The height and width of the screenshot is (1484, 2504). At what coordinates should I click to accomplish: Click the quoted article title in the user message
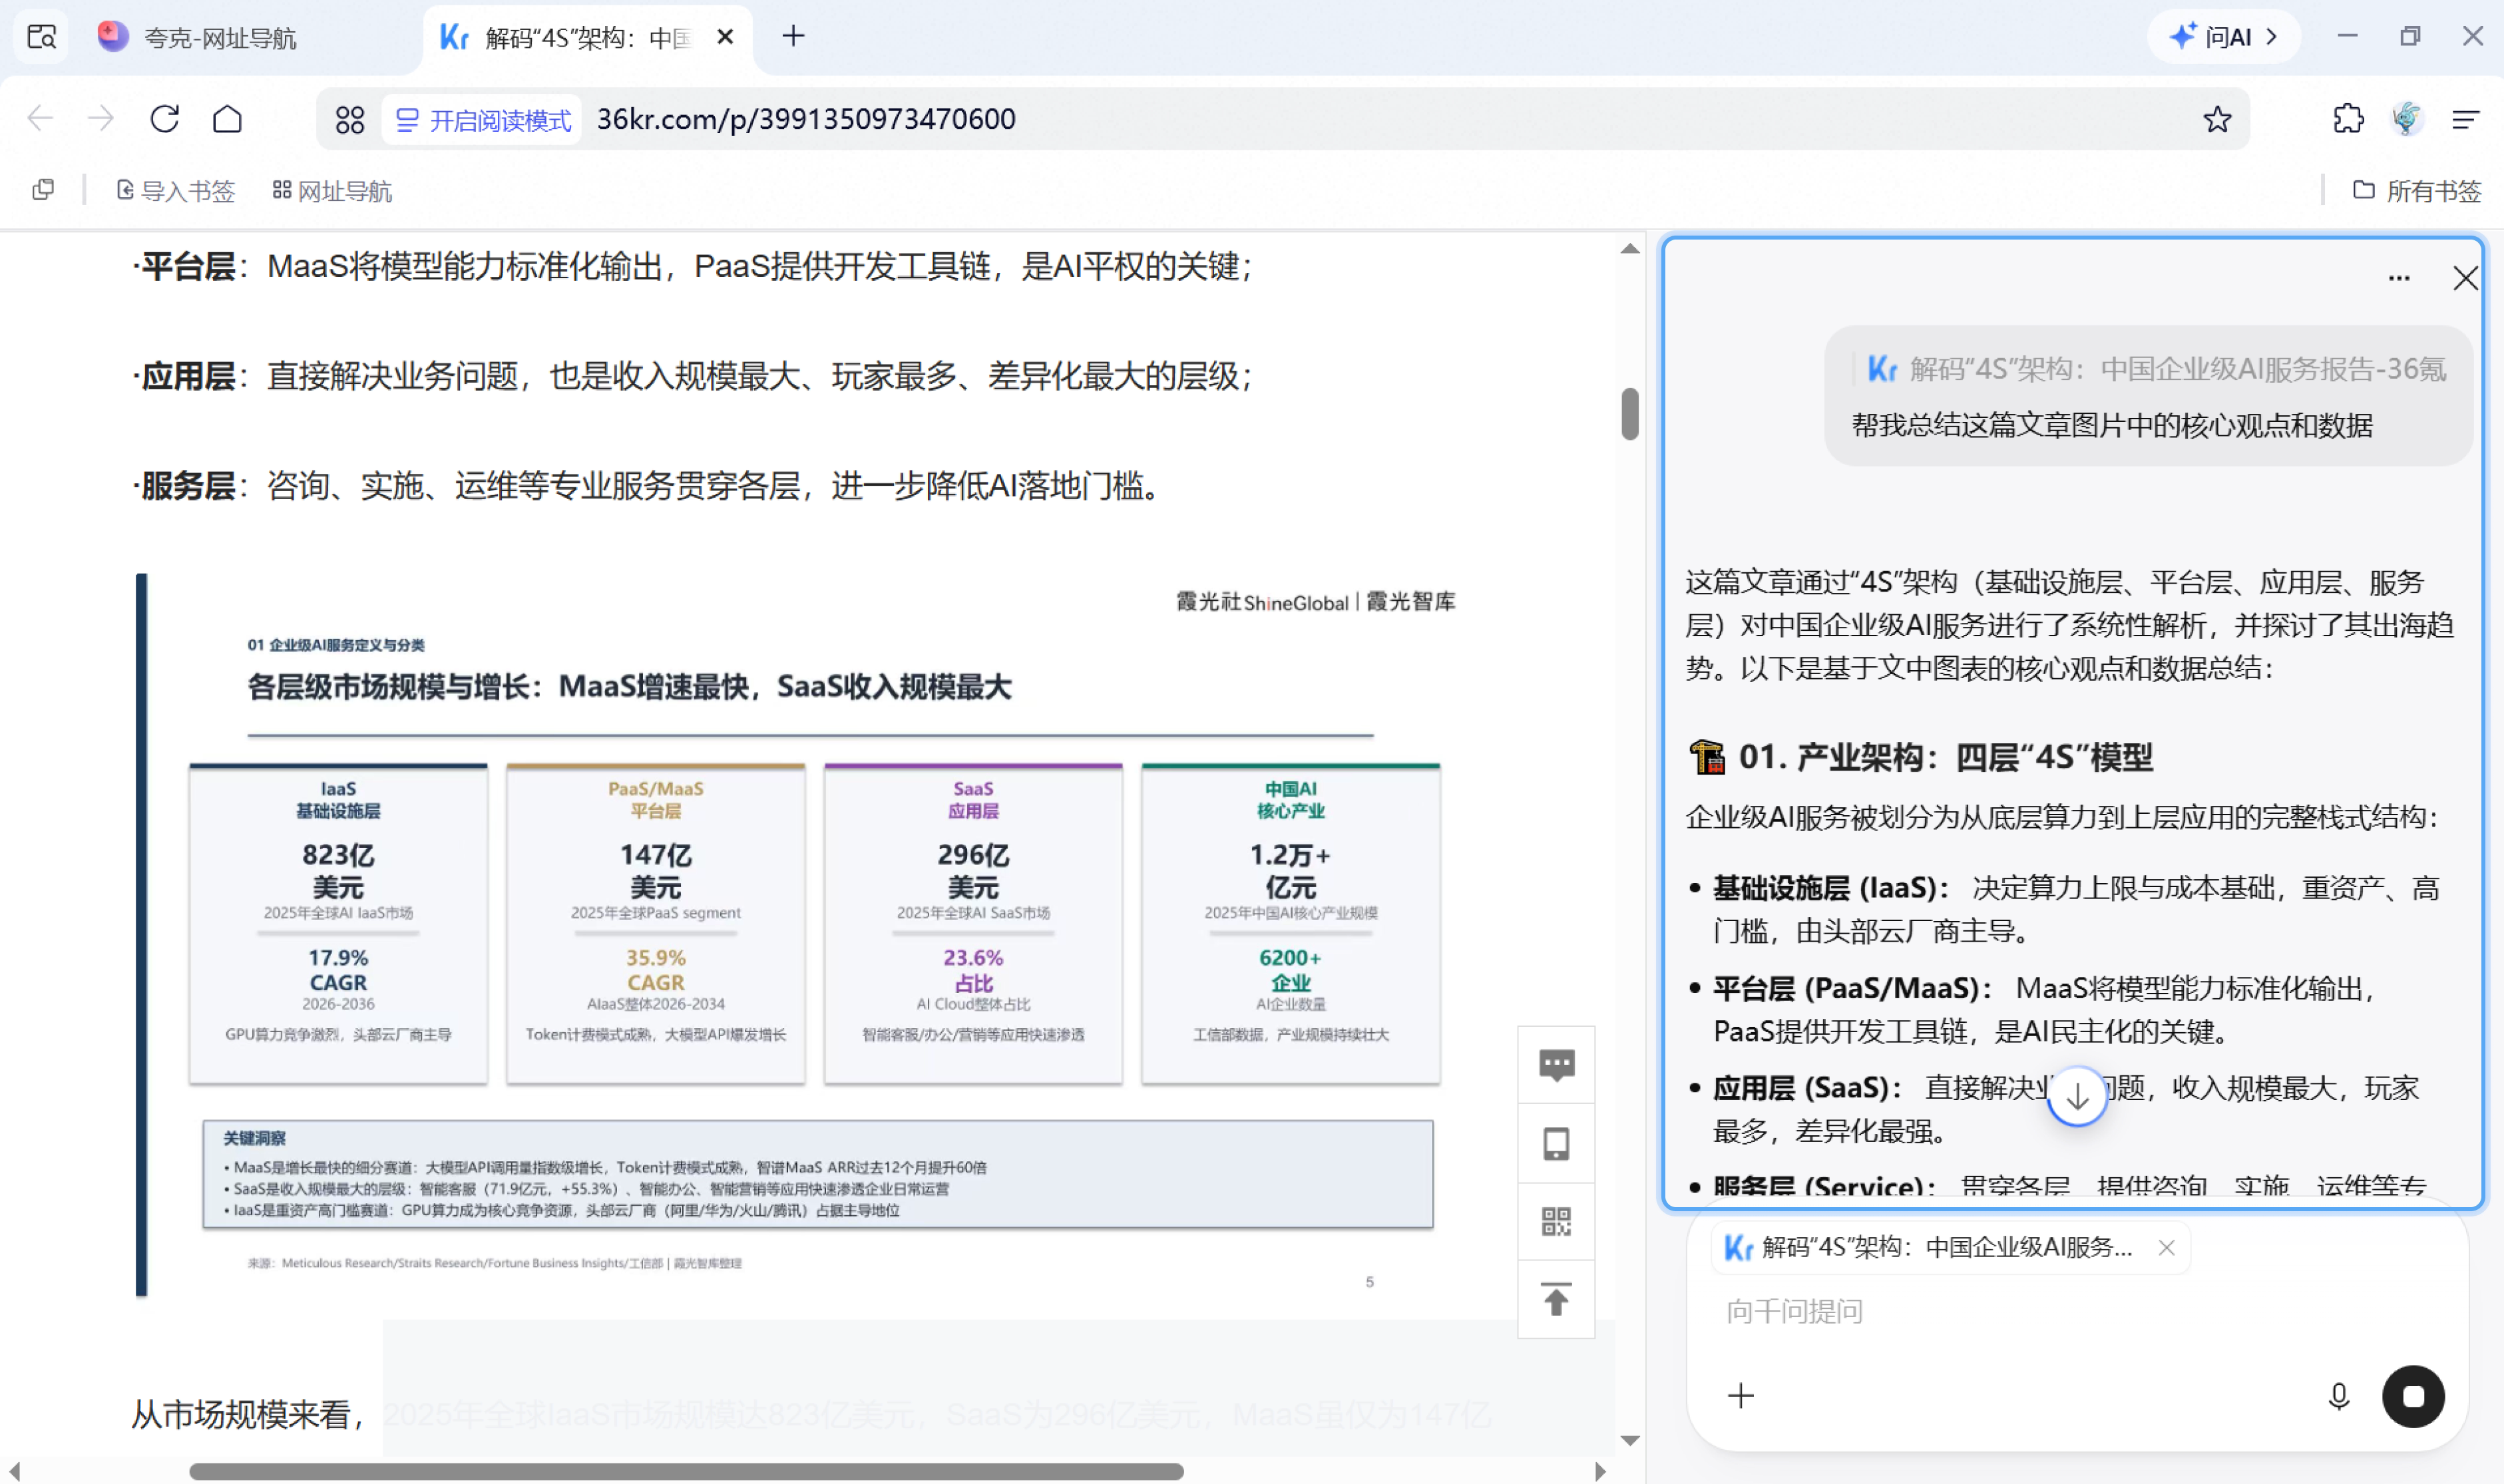pyautogui.click(x=2158, y=369)
